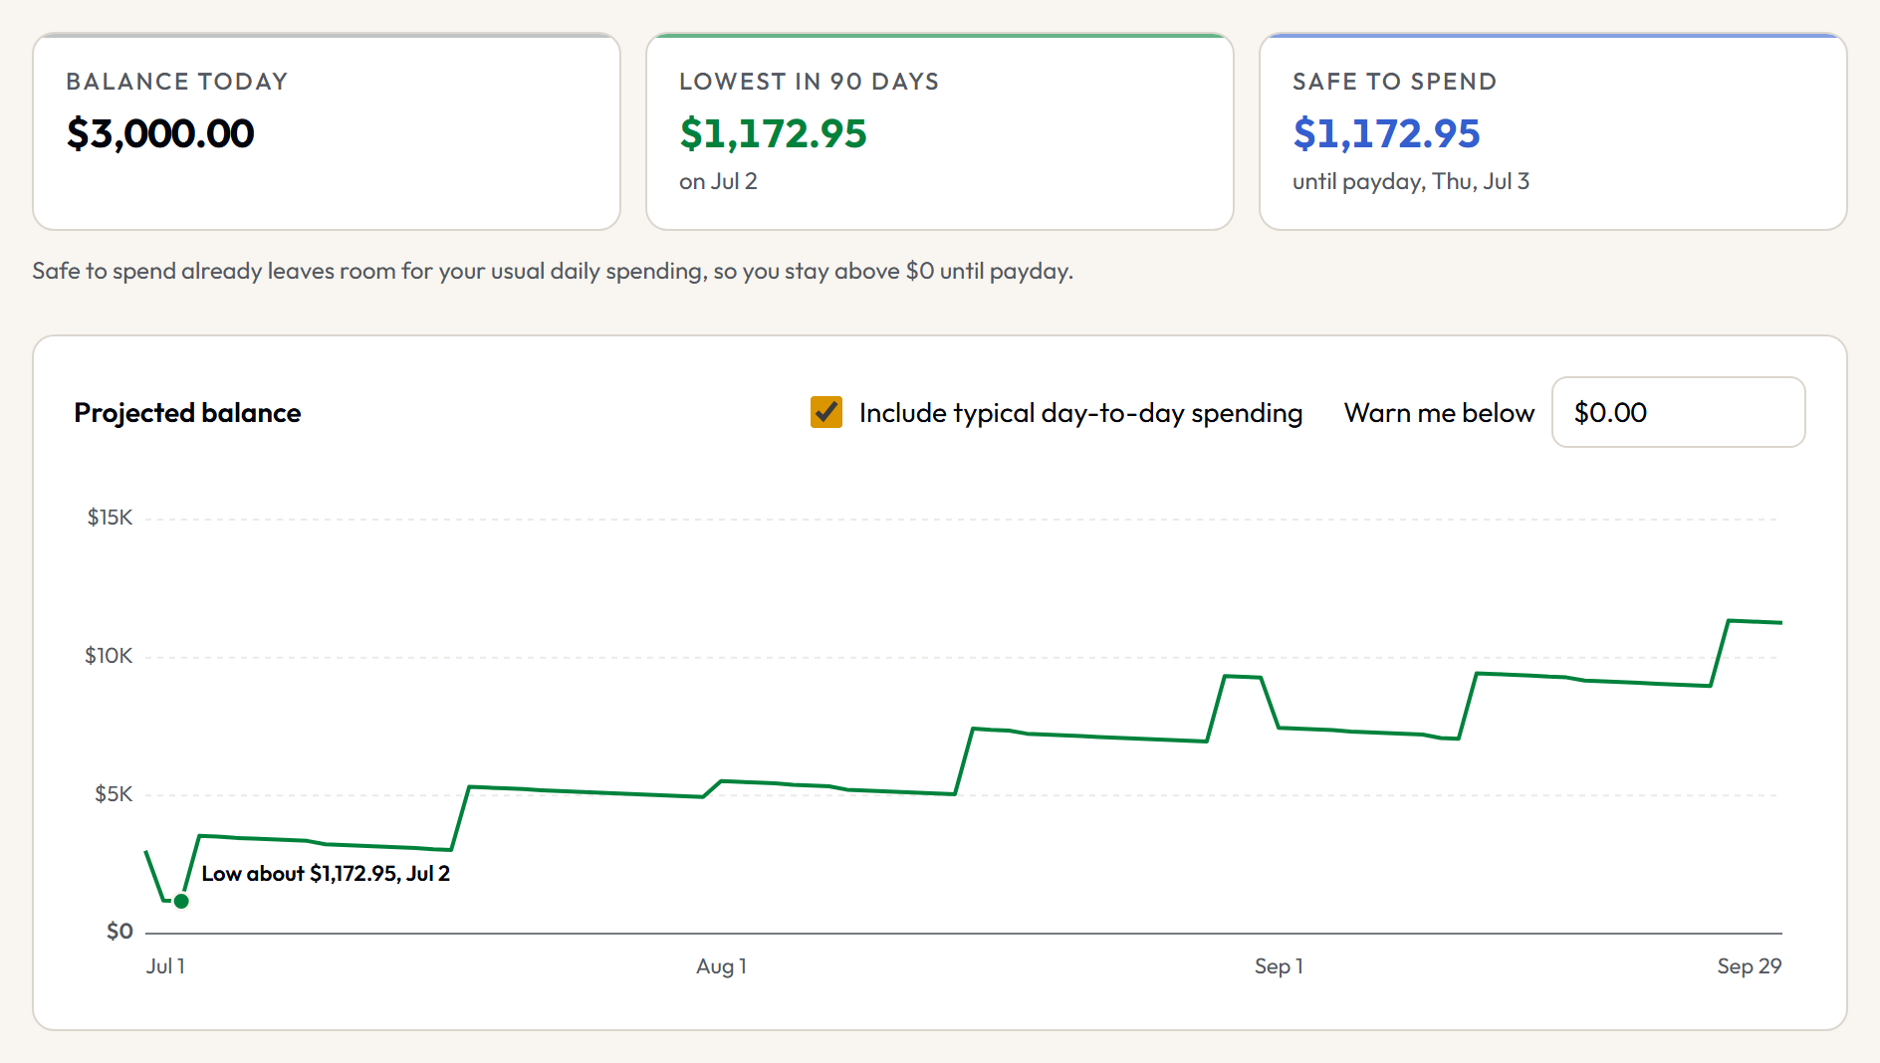The image size is (1880, 1063).
Task: Click the green low-point marker on chart
Action: coord(181,901)
